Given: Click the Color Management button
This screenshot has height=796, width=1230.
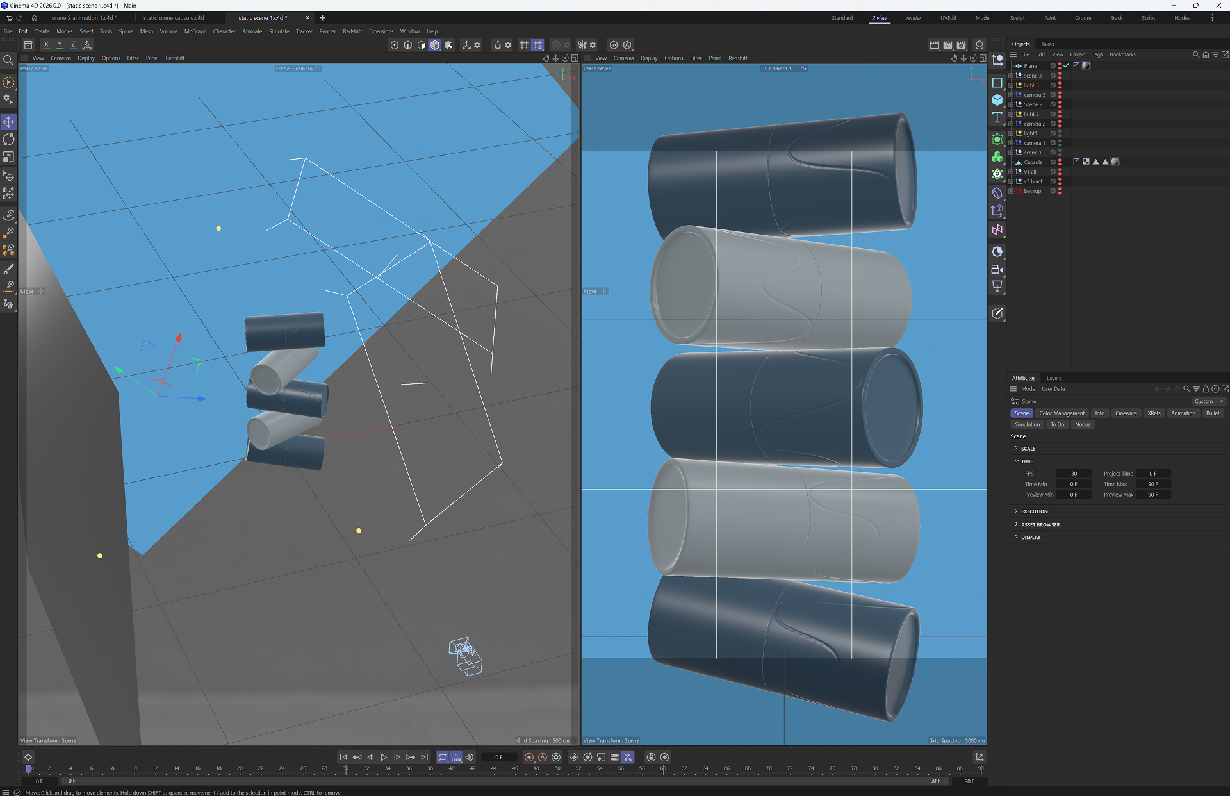Looking at the screenshot, I should [x=1062, y=413].
